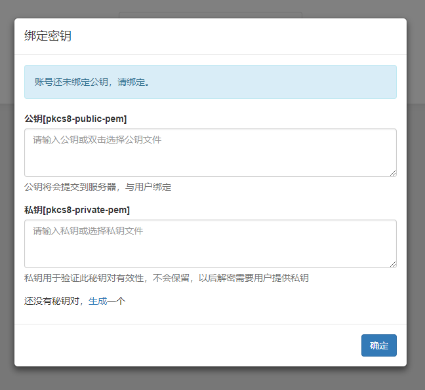Click the public key textarea resize handle
This screenshot has height=390, width=425.
[393, 173]
